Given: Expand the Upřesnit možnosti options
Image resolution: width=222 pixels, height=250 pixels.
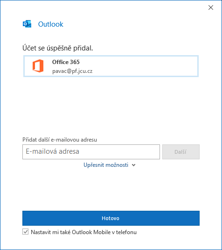Looking at the screenshot, I should click(110, 165).
